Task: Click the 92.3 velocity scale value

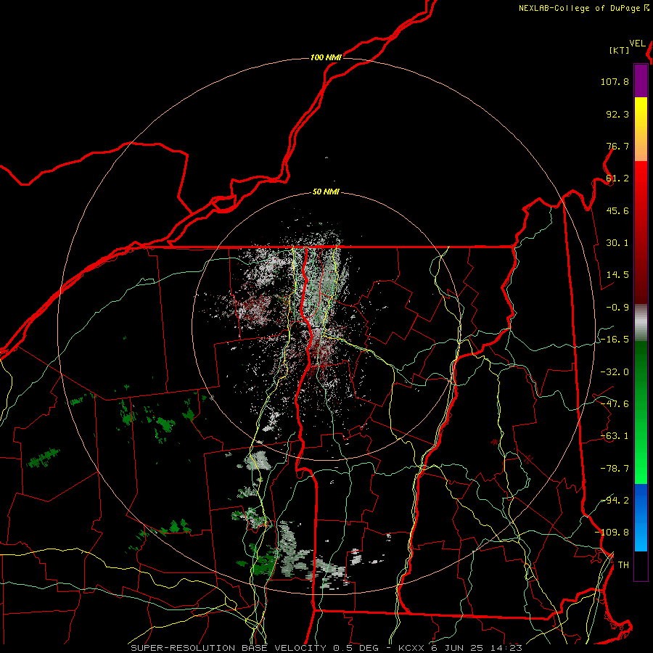Action: point(617,114)
